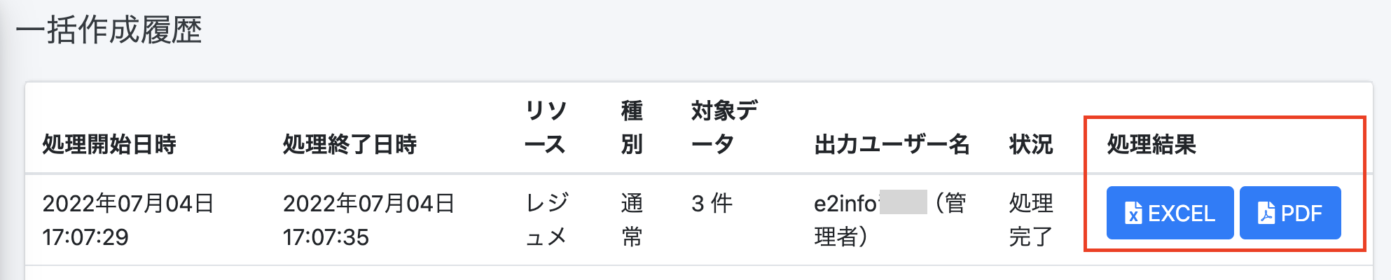Select the 状況 column header
Screen dimensions: 1391x280
[1031, 144]
